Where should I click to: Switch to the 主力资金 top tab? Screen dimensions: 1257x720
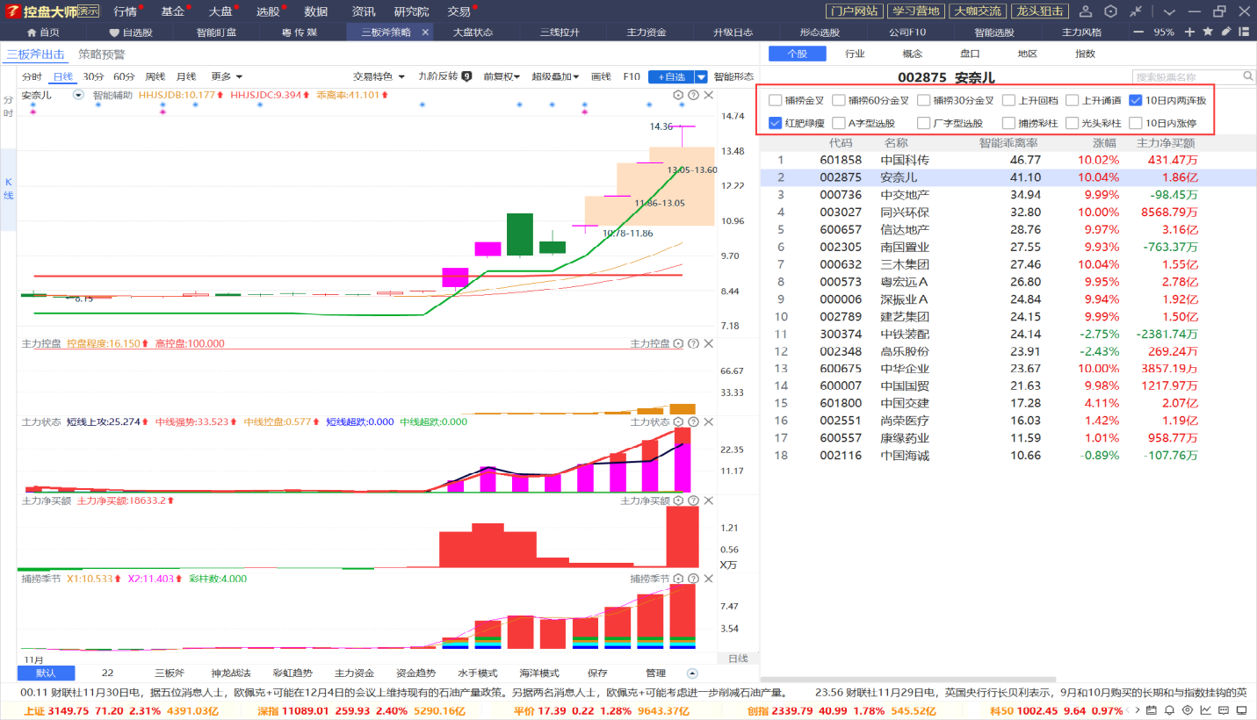point(647,32)
